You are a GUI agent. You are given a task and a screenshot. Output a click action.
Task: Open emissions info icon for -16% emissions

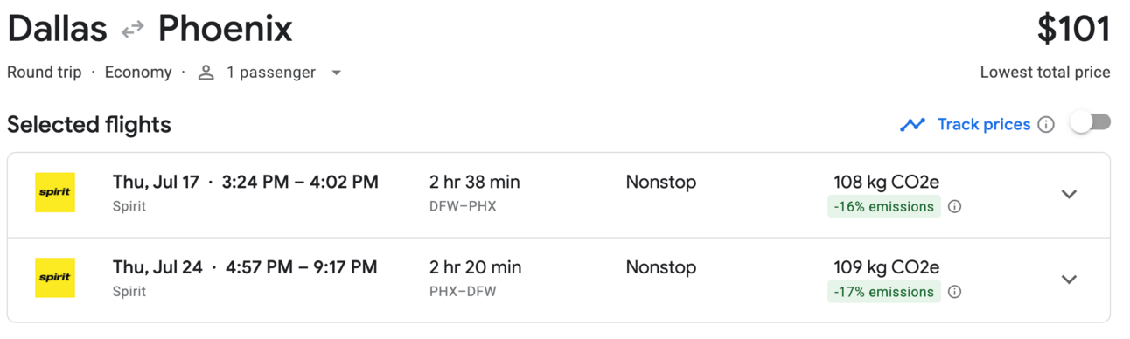coord(955,207)
